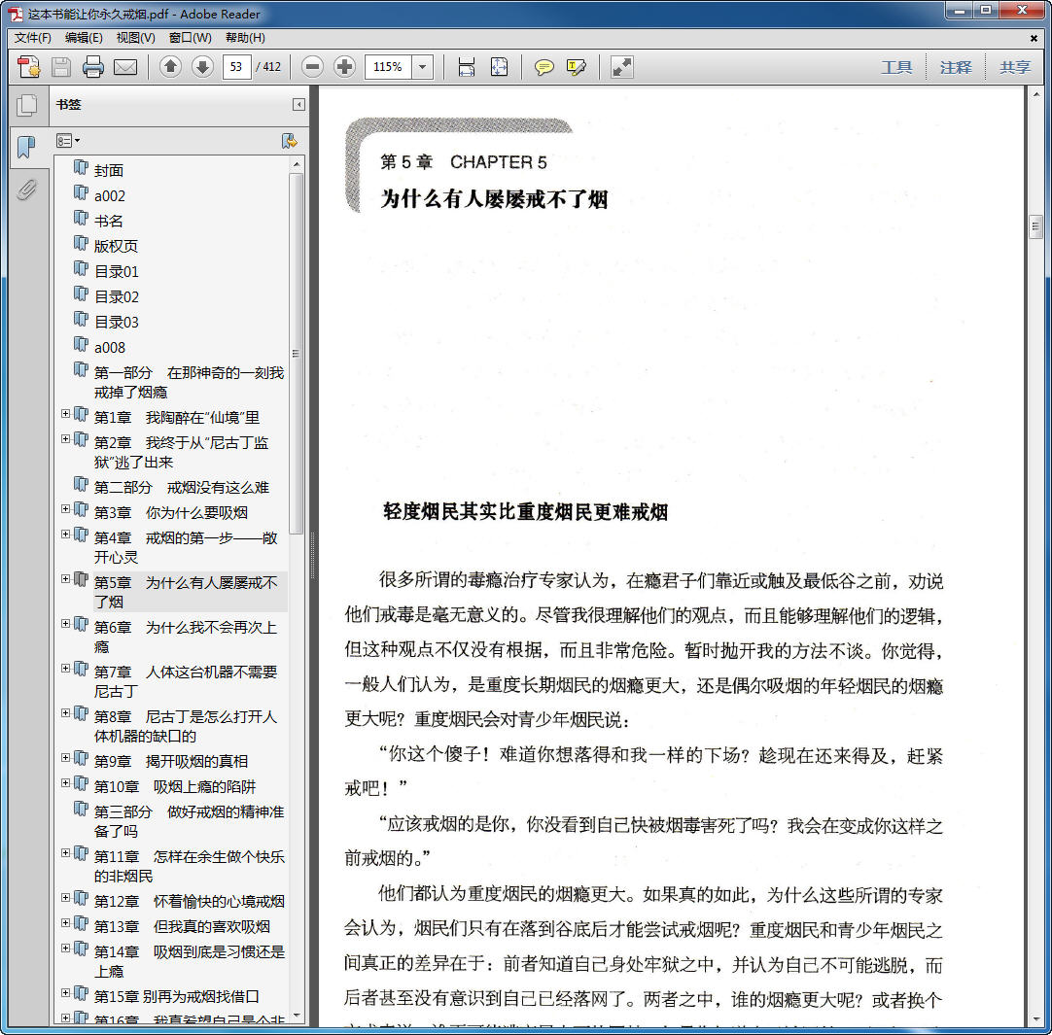Toggle the page thumbnails panel
Viewport: 1052px width, 1035px height.
[26, 105]
